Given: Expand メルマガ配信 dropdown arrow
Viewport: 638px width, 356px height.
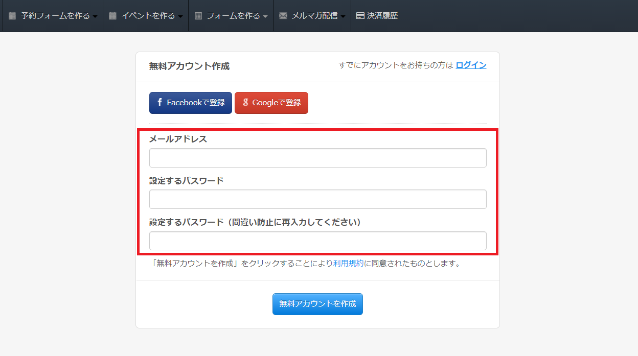Looking at the screenshot, I should 343,16.
